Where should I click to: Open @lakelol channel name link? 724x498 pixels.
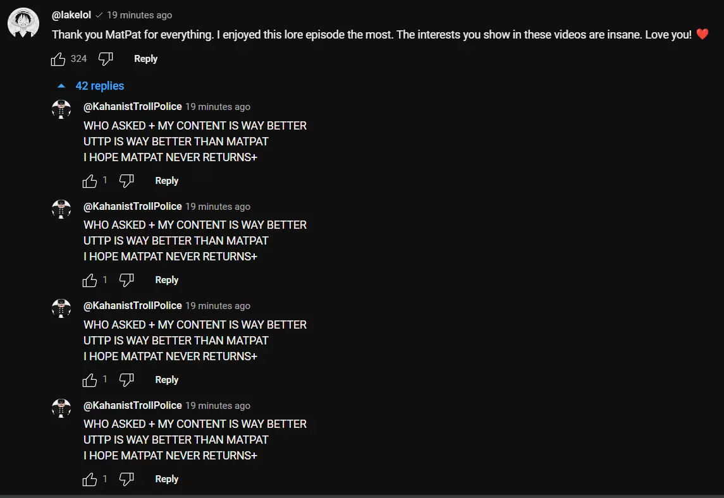pos(71,15)
